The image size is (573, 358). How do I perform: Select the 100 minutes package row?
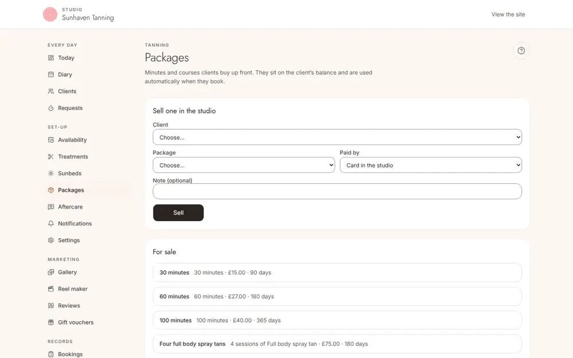click(337, 320)
